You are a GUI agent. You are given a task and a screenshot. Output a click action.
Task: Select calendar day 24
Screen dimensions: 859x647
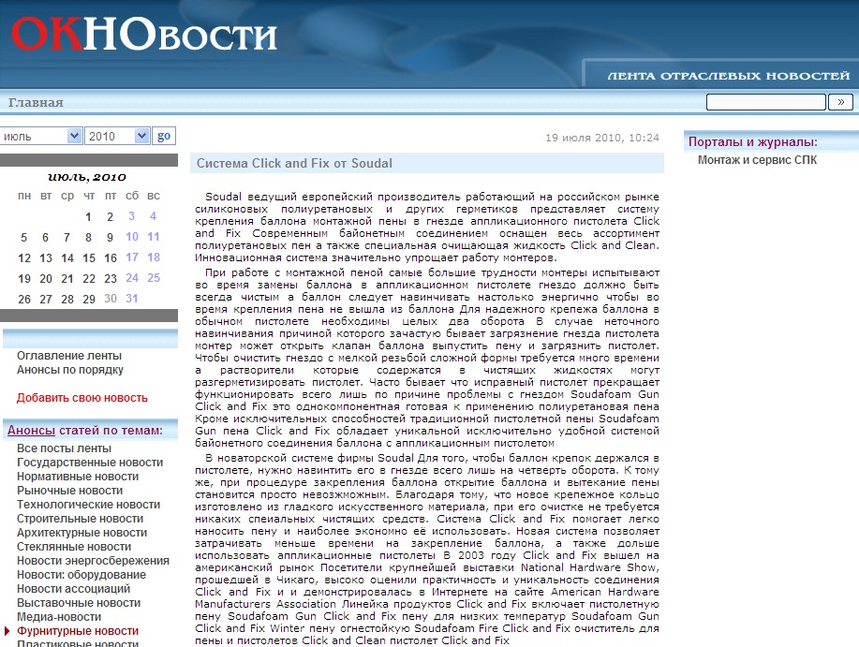[132, 278]
